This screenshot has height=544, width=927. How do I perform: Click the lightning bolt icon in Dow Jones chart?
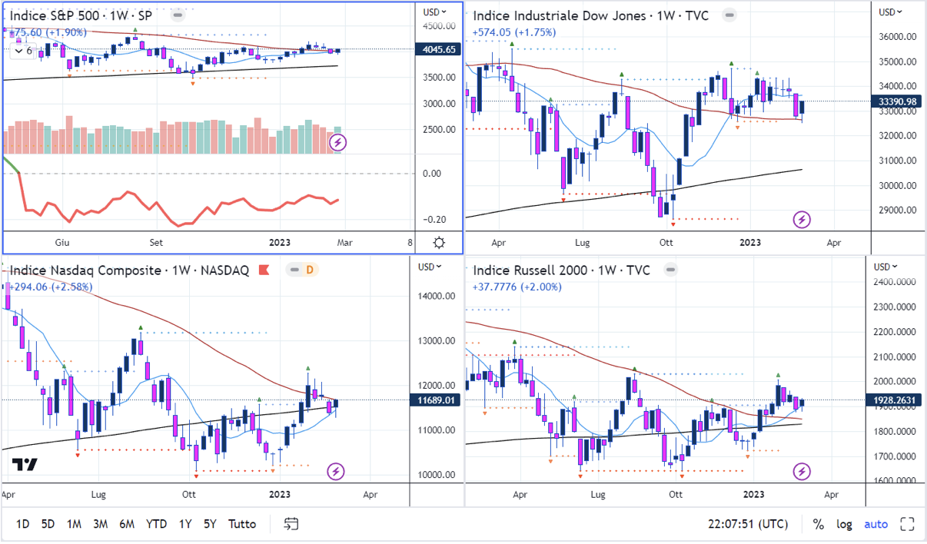coord(802,221)
